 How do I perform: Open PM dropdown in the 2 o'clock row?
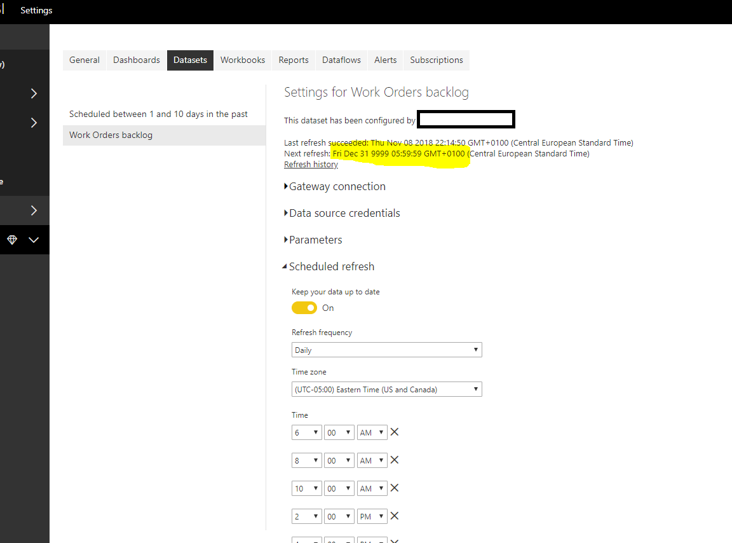click(372, 516)
